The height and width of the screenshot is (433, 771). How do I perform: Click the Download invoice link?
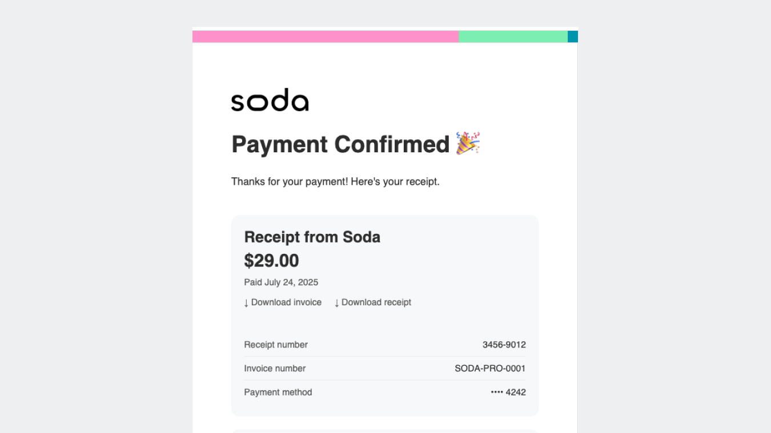[286, 302]
